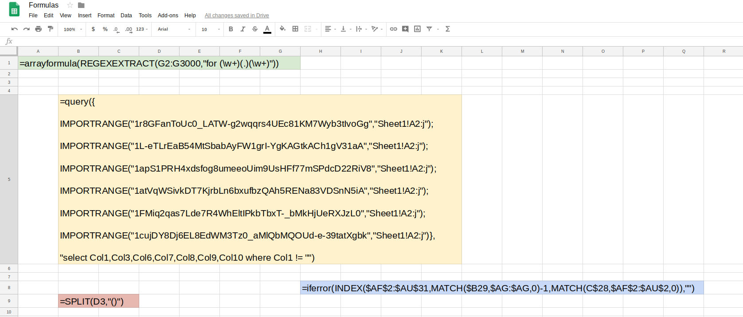Open horizontal align dropdown

(x=330, y=29)
